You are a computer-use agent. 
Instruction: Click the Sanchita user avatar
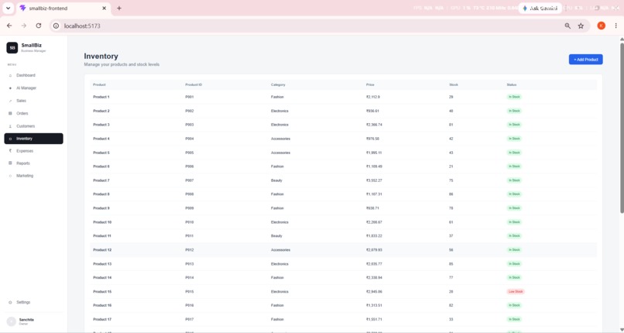click(12, 321)
